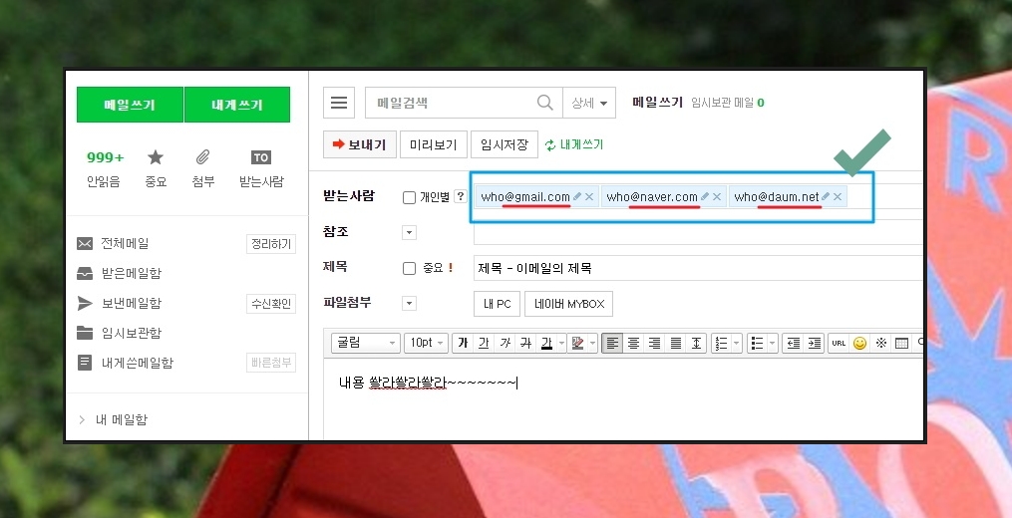Click the line spacing icon

click(x=696, y=344)
